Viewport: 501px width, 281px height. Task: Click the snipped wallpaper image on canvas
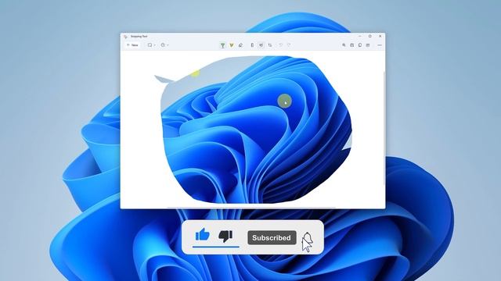tap(256, 130)
